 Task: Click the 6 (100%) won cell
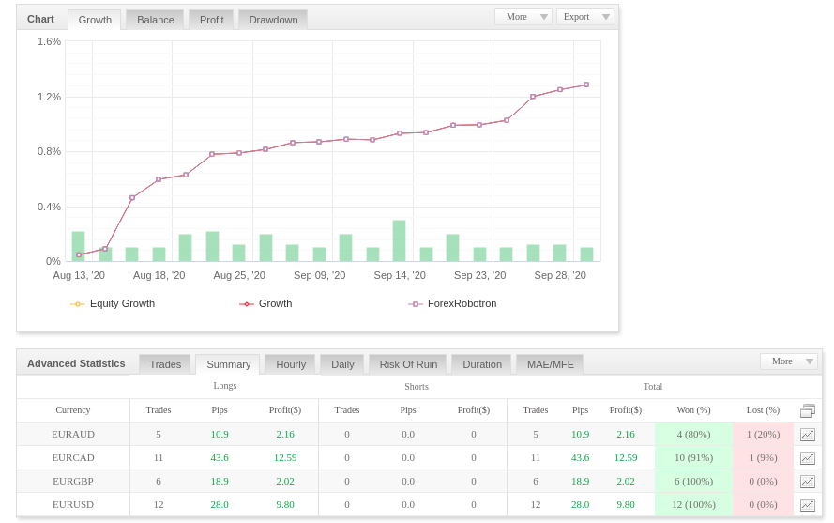pyautogui.click(x=693, y=481)
